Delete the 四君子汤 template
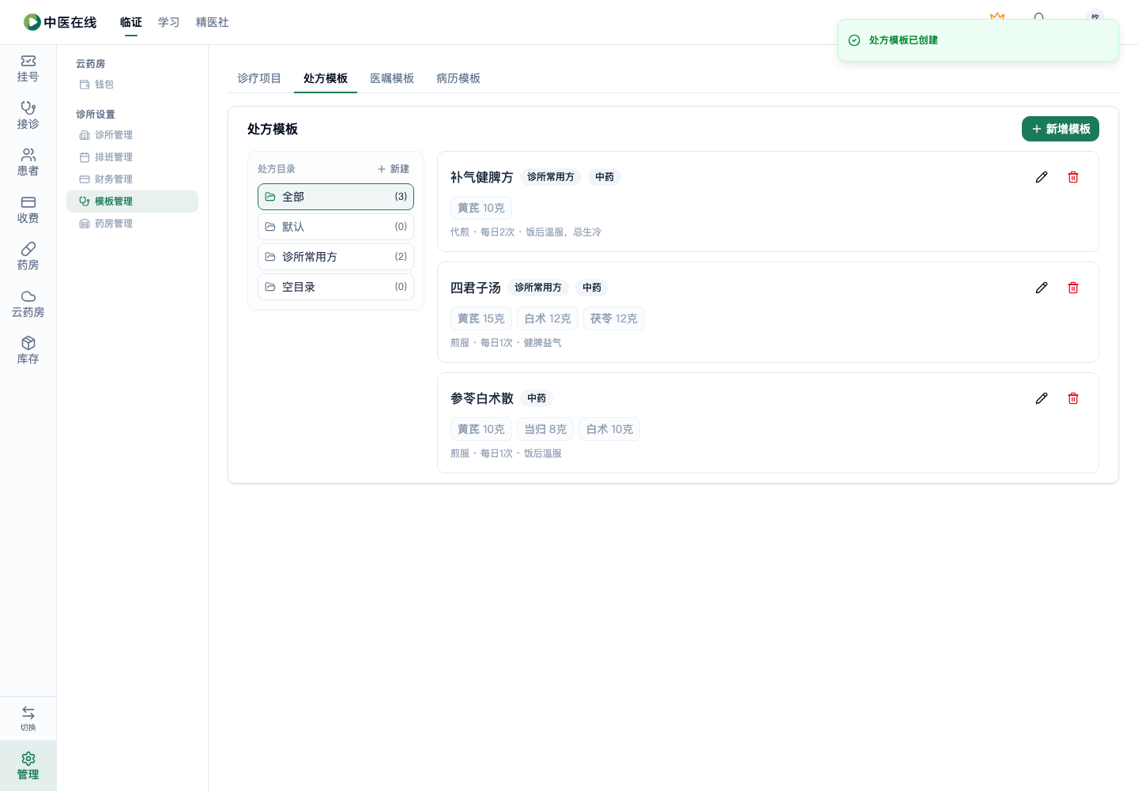This screenshot has height=791, width=1138. pos(1073,288)
